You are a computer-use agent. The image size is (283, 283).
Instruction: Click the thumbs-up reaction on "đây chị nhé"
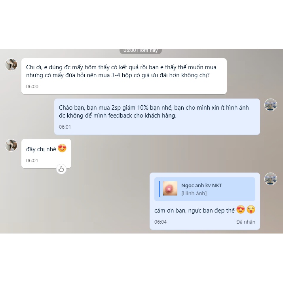[61, 169]
